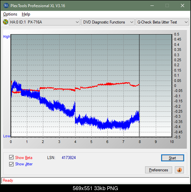Click the 10 label on the horizontal axis
This screenshot has width=191, height=192.
172,142
